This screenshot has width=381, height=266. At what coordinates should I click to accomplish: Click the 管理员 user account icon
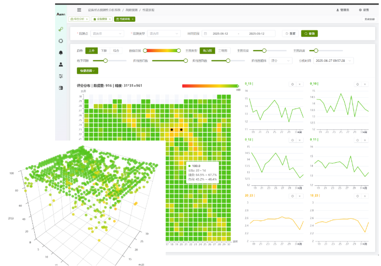[x=337, y=10]
